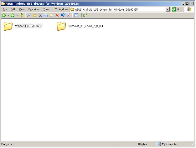Click '2 objects' in the status bar
The height and width of the screenshot is (148, 196).
pos(6,144)
